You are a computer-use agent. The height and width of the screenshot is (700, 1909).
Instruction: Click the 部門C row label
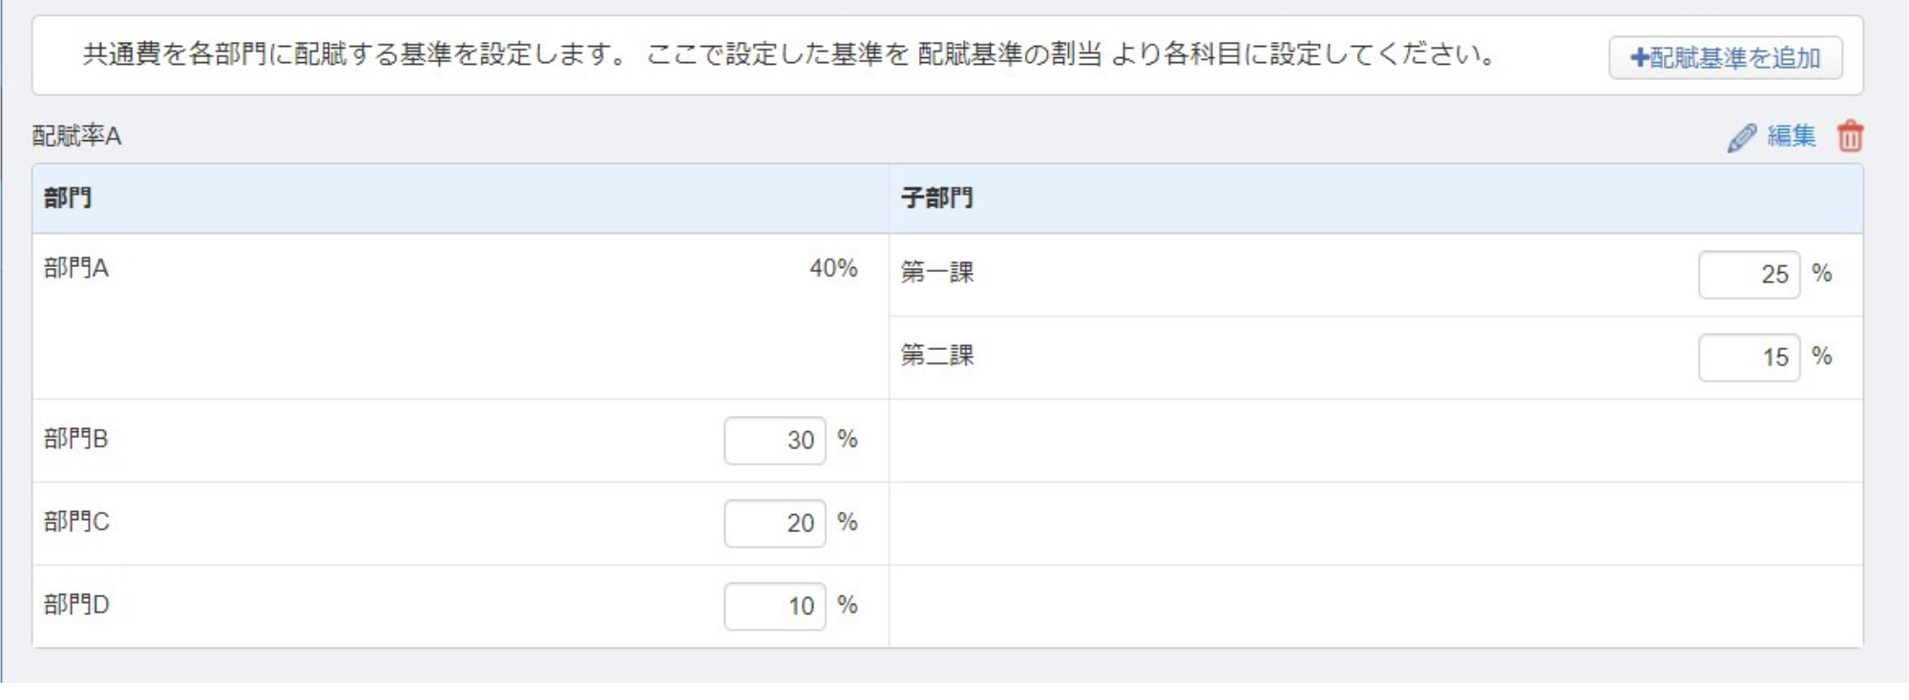[76, 523]
